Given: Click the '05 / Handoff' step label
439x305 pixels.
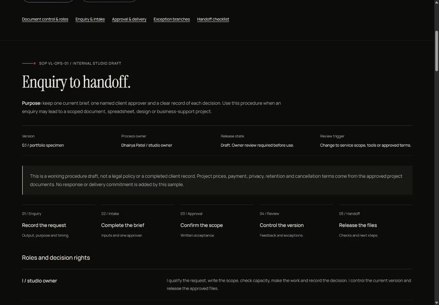Looking at the screenshot, I should coord(349,214).
